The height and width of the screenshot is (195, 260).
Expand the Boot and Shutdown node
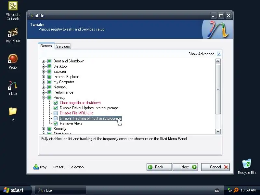(x=43, y=61)
